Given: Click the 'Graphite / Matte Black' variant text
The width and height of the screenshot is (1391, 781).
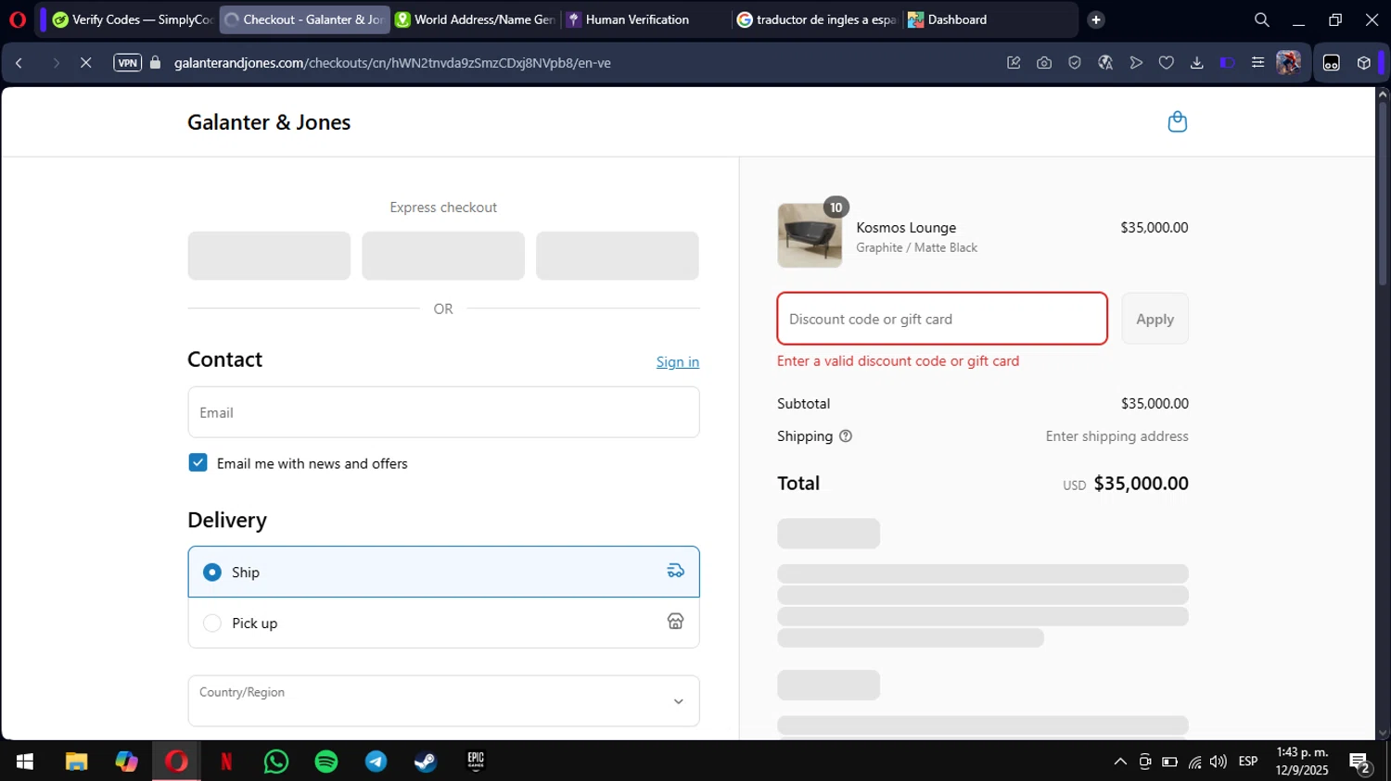Looking at the screenshot, I should click(916, 248).
